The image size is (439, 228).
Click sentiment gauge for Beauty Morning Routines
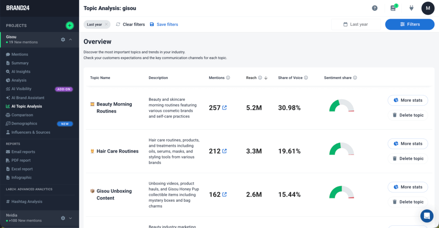point(341,106)
